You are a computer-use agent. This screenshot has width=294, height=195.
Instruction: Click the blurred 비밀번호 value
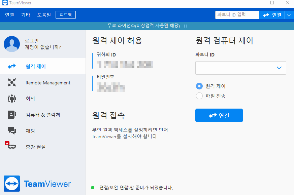(x=111, y=87)
